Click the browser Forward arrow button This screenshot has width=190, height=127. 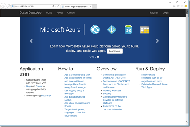(9, 6)
